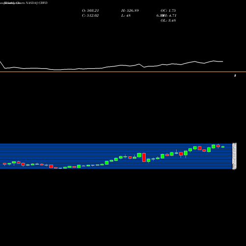The width and height of the screenshot is (246, 246).
Task: Click the final green candlestick at the right end
Action: point(223,147)
